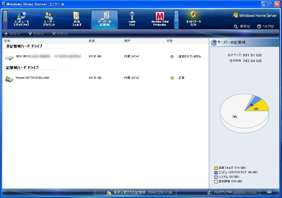Click the WDC drive's 931.51 GB capacity
Screen dimensions: 282x198
click(95, 56)
